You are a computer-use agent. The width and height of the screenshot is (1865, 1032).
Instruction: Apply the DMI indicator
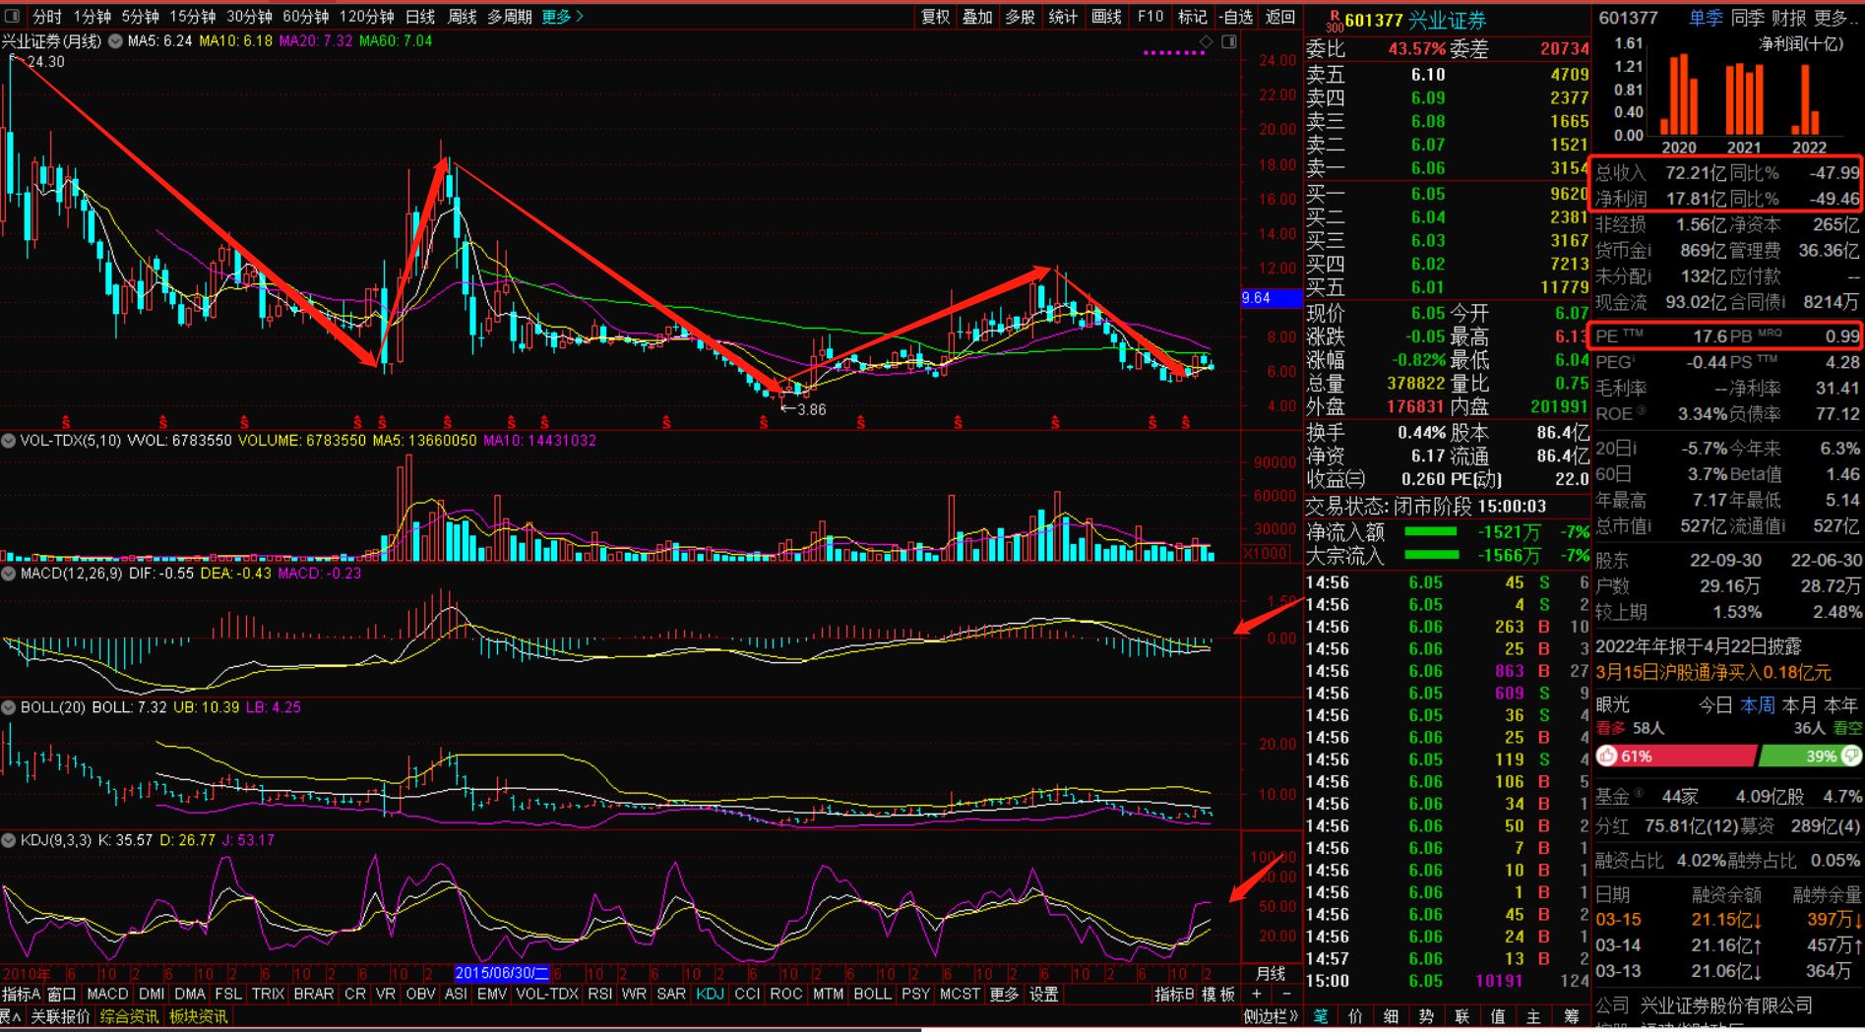(x=152, y=995)
